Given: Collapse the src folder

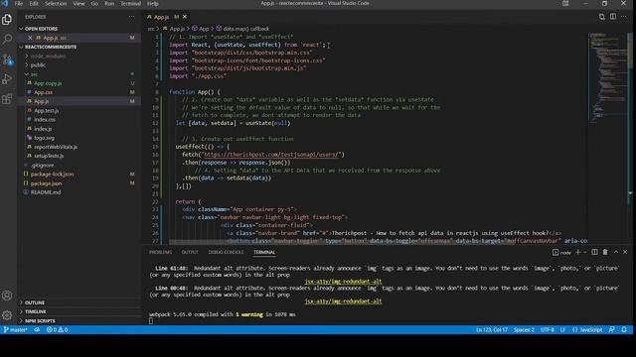Looking at the screenshot, I should tap(34, 74).
